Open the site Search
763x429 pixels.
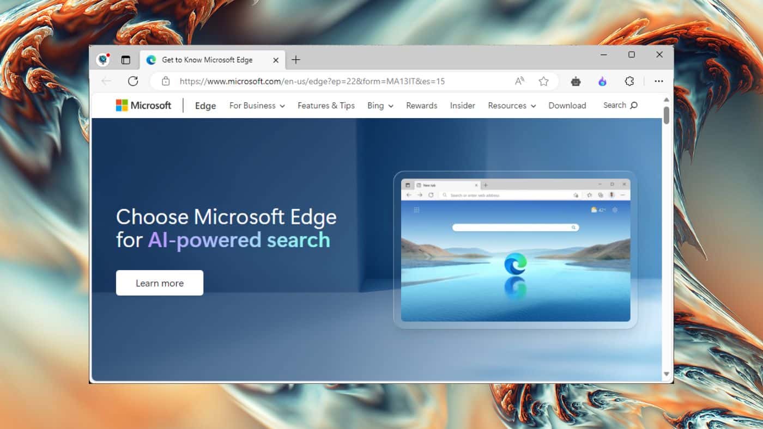point(620,105)
